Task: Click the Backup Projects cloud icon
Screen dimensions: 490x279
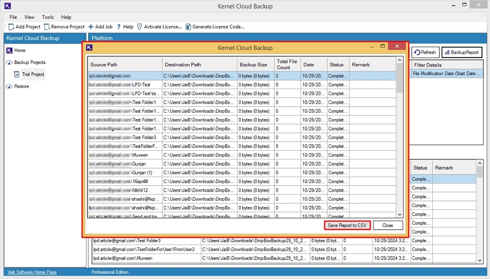Action: [x=9, y=62]
